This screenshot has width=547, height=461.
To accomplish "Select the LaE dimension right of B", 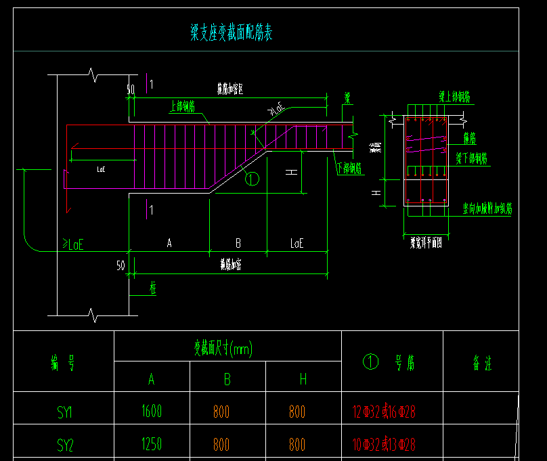I will click(x=297, y=243).
